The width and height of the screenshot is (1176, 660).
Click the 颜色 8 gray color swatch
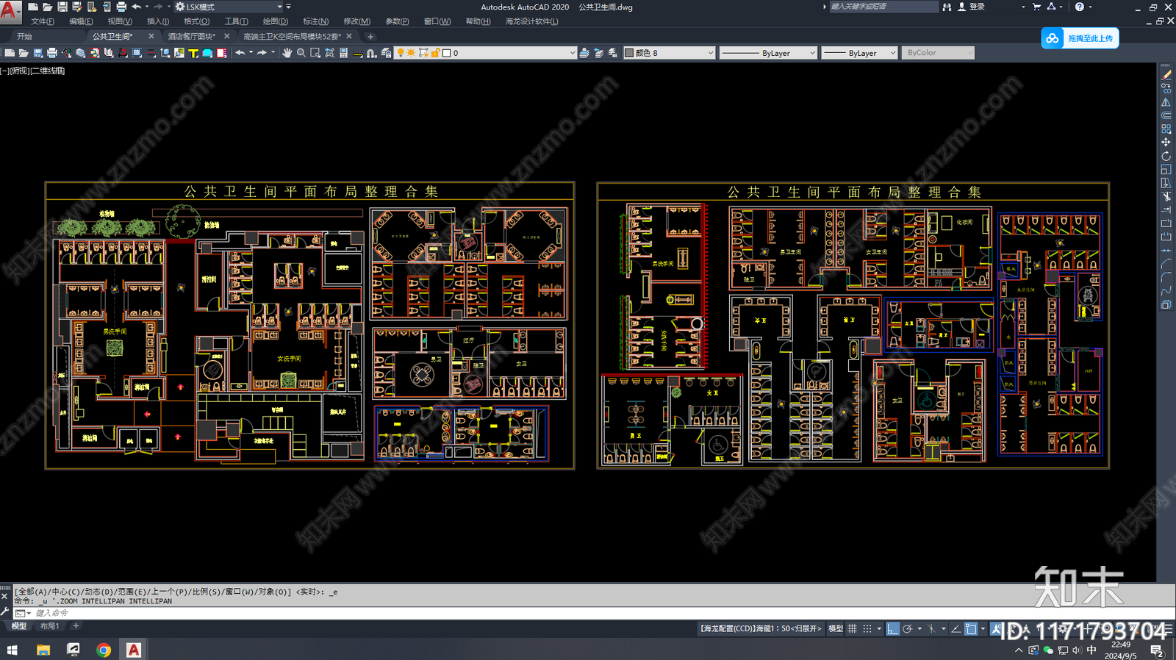pos(628,53)
